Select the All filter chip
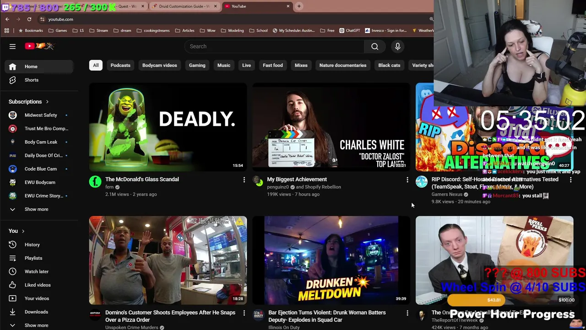Image resolution: width=586 pixels, height=330 pixels. coord(96,65)
